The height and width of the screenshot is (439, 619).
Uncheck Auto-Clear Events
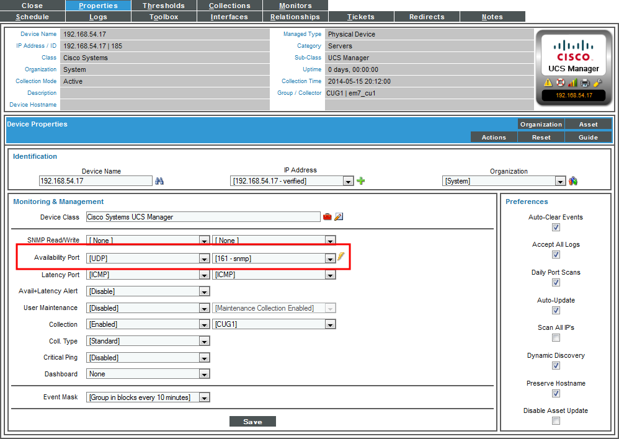(556, 227)
